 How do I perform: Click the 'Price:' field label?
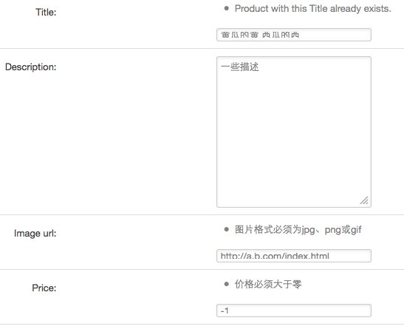coord(44,288)
